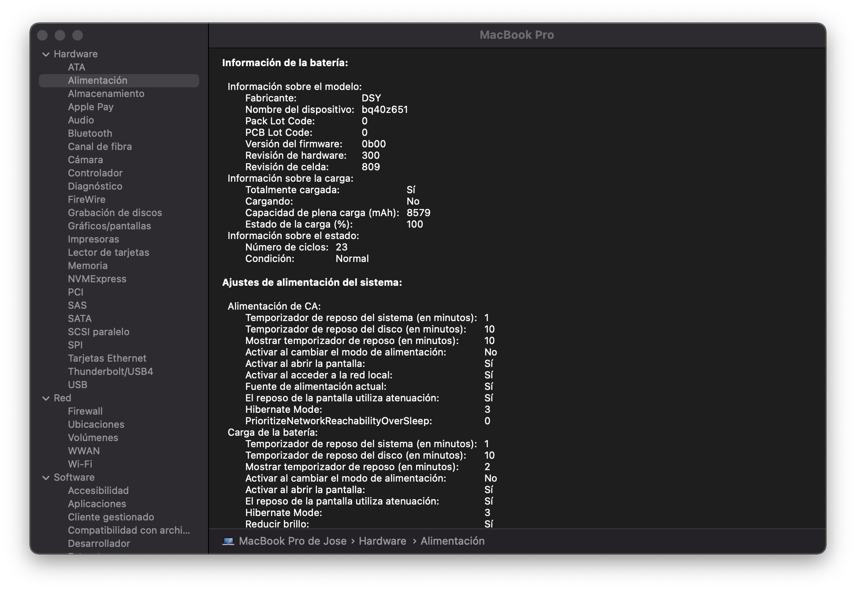Select SATA in the sidebar

[x=79, y=318]
